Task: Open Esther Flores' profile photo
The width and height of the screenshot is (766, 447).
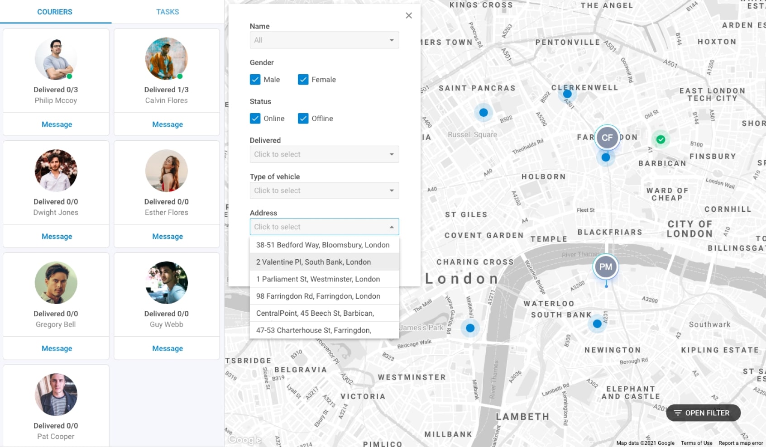Action: tap(167, 171)
